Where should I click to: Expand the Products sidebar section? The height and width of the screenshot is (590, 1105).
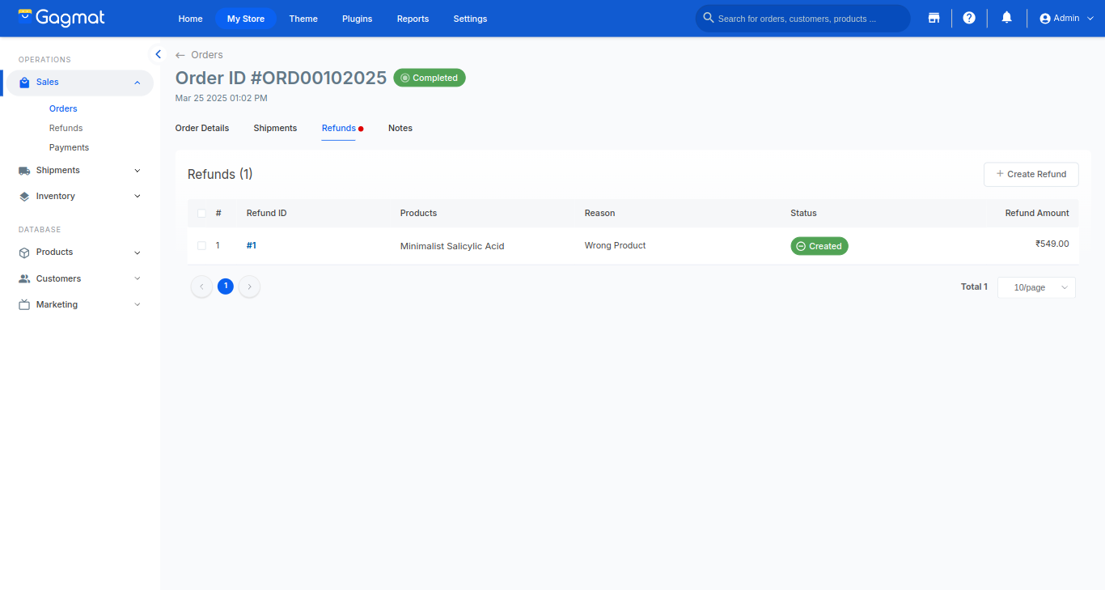tap(138, 253)
